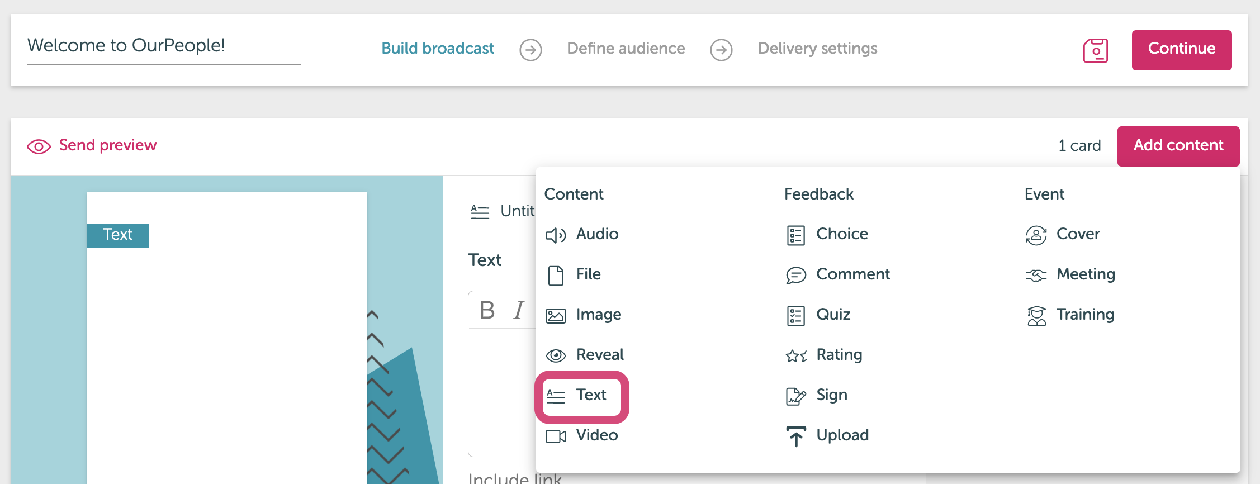
Task: Click the 'Event' column heading
Action: 1044,194
